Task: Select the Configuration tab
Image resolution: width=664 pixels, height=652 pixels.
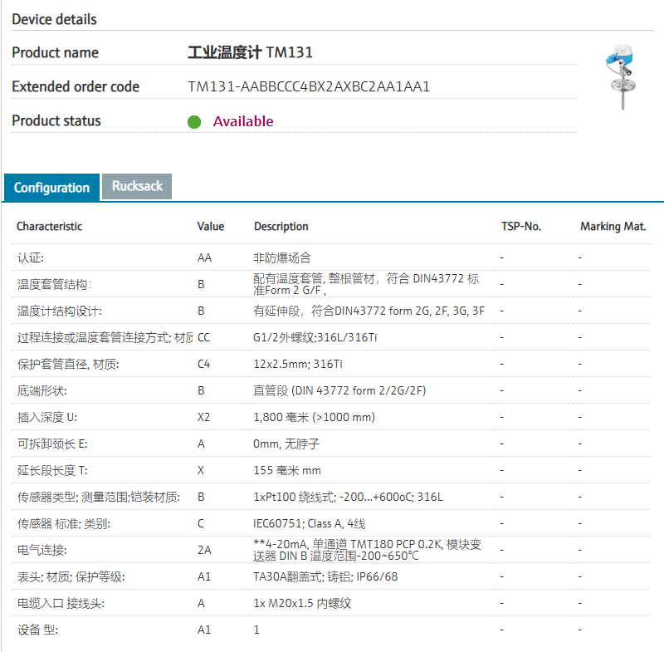Action: point(51,188)
